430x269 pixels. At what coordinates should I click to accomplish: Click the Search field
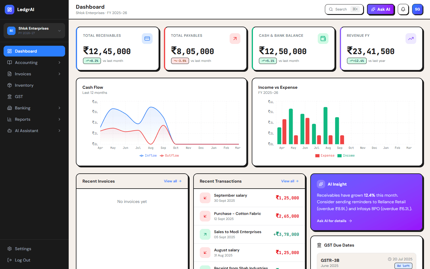click(344, 9)
